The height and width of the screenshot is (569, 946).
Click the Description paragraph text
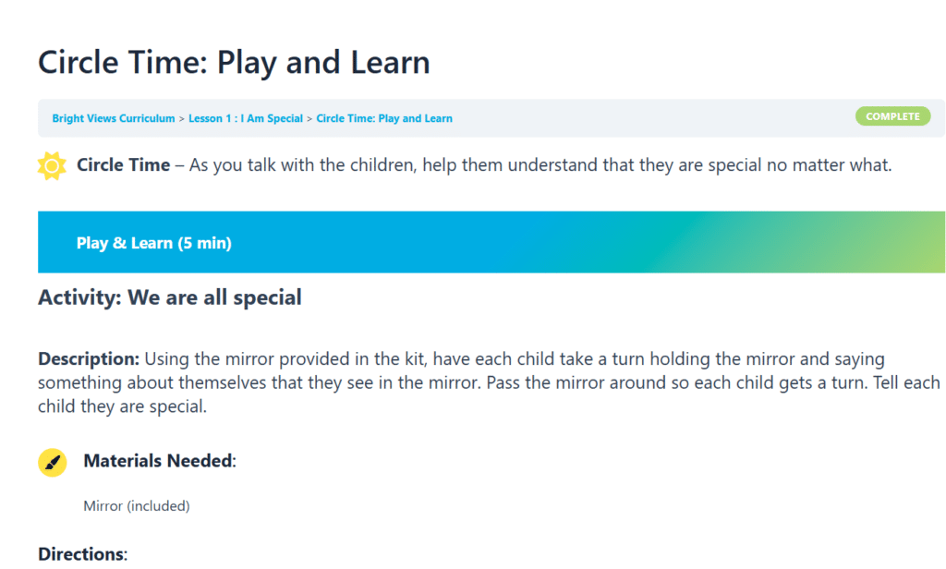tap(489, 382)
